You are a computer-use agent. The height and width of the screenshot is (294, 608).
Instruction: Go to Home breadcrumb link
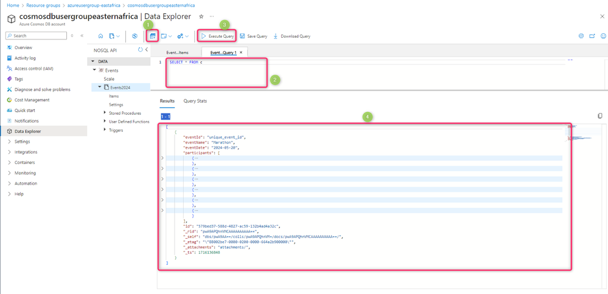coord(13,6)
